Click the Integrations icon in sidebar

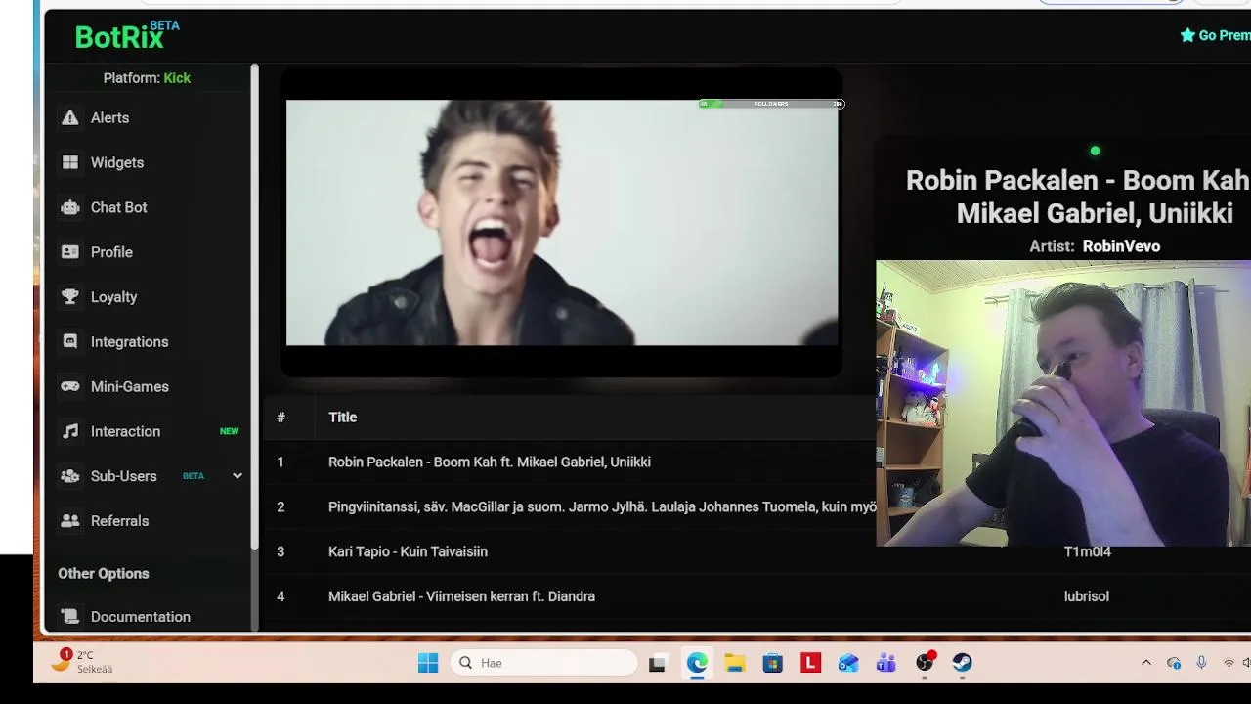click(69, 341)
